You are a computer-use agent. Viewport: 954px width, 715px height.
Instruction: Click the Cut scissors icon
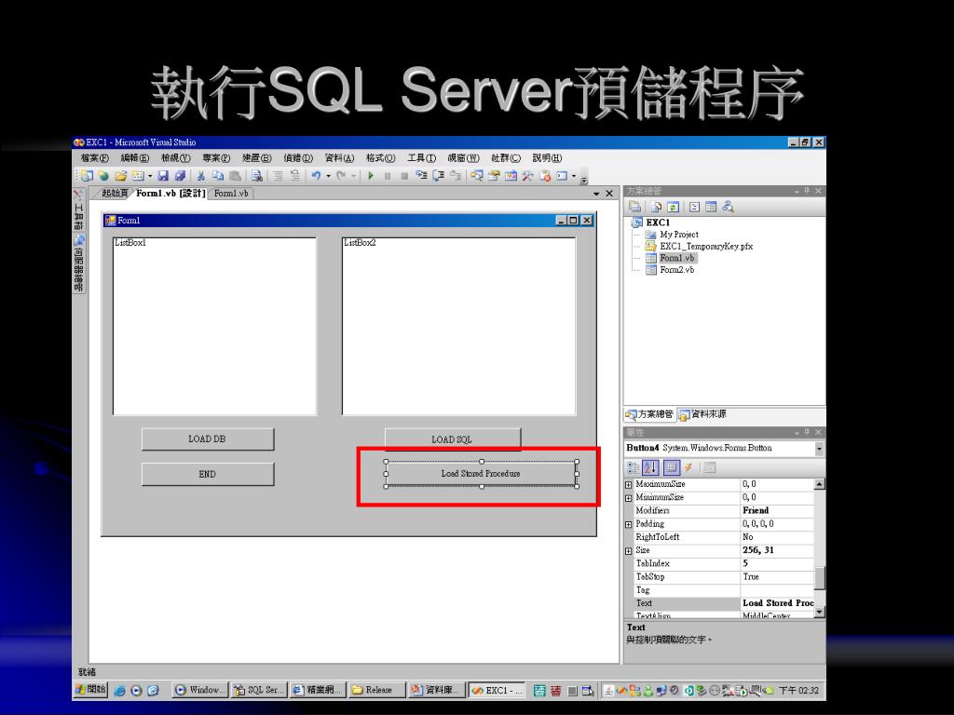click(x=200, y=176)
